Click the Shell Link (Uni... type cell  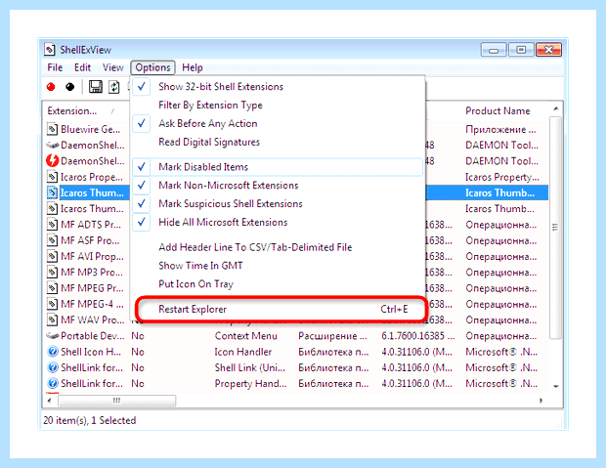click(x=250, y=367)
